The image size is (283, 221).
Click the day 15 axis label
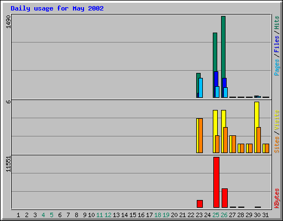tap(133, 215)
